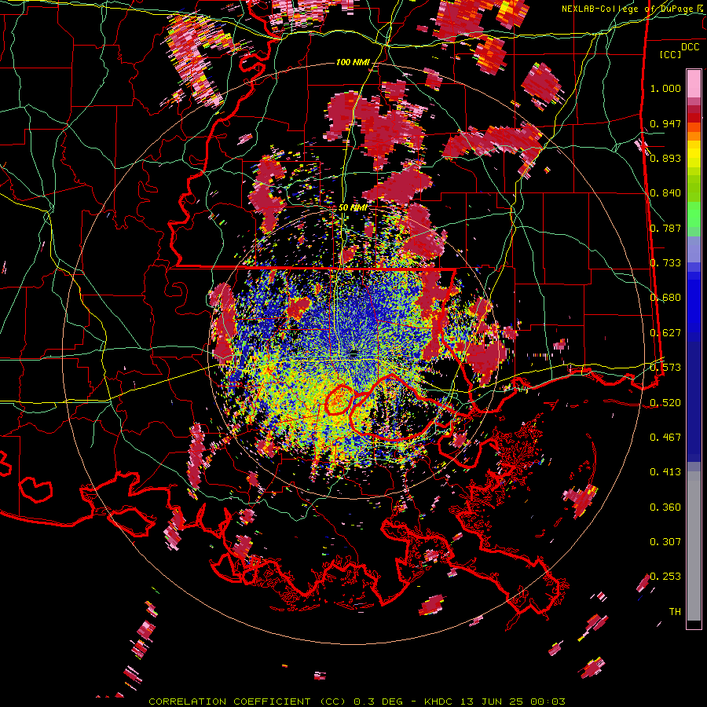Image resolution: width=707 pixels, height=707 pixels.
Task: Click the pink color band near 1.000
Action: pos(694,83)
